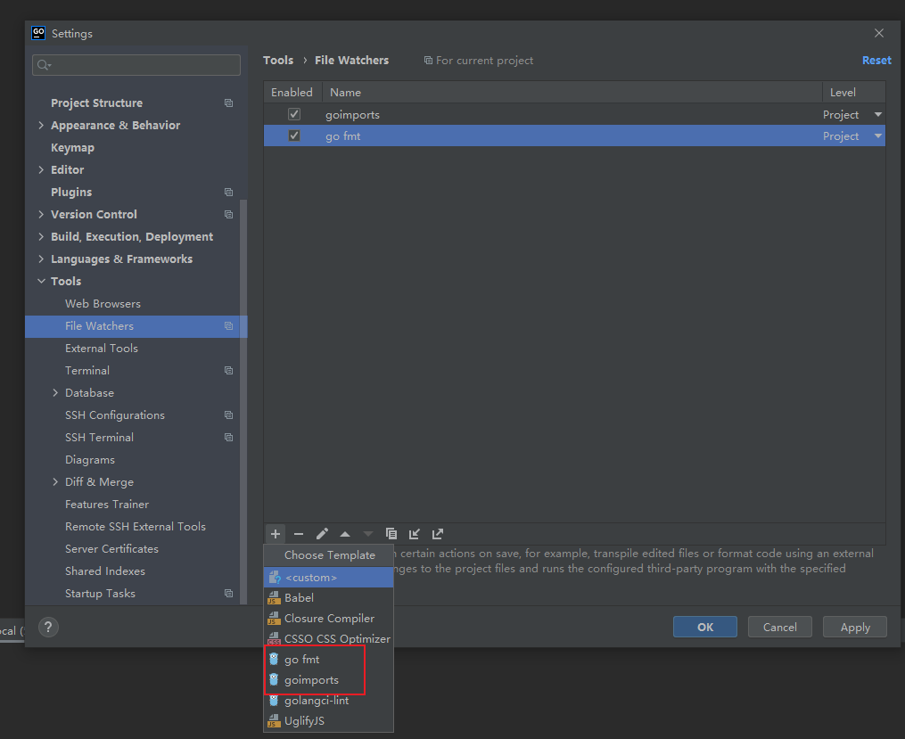Choose goimports from the template list
The image size is (905, 739).
click(311, 680)
